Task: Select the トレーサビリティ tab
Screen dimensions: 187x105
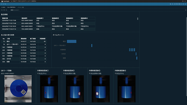Action: click(11, 7)
